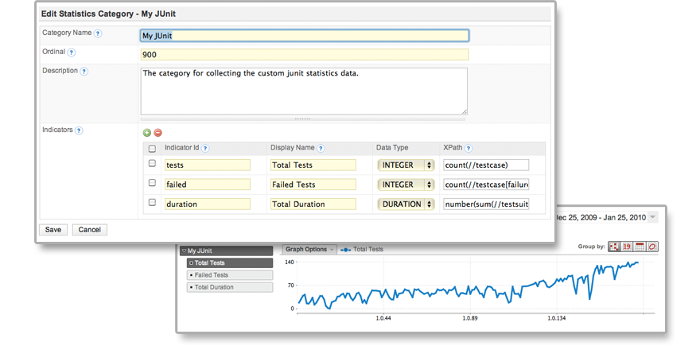Click the Cancel button

[x=90, y=230]
